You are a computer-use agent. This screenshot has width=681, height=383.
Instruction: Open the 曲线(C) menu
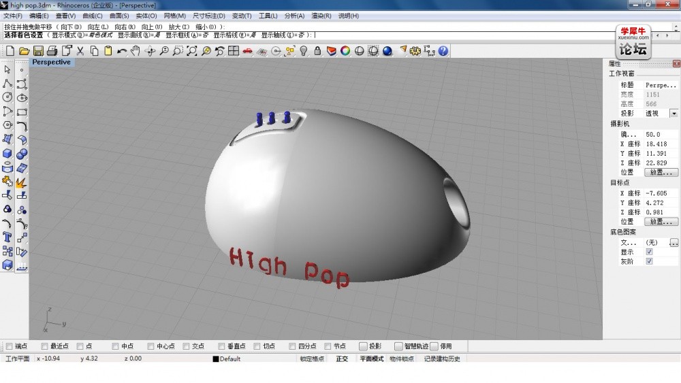coord(93,16)
